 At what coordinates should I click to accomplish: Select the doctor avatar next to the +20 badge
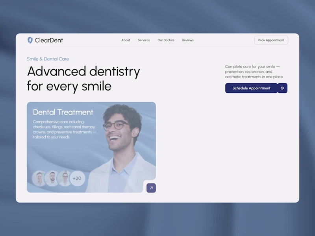pos(65,178)
